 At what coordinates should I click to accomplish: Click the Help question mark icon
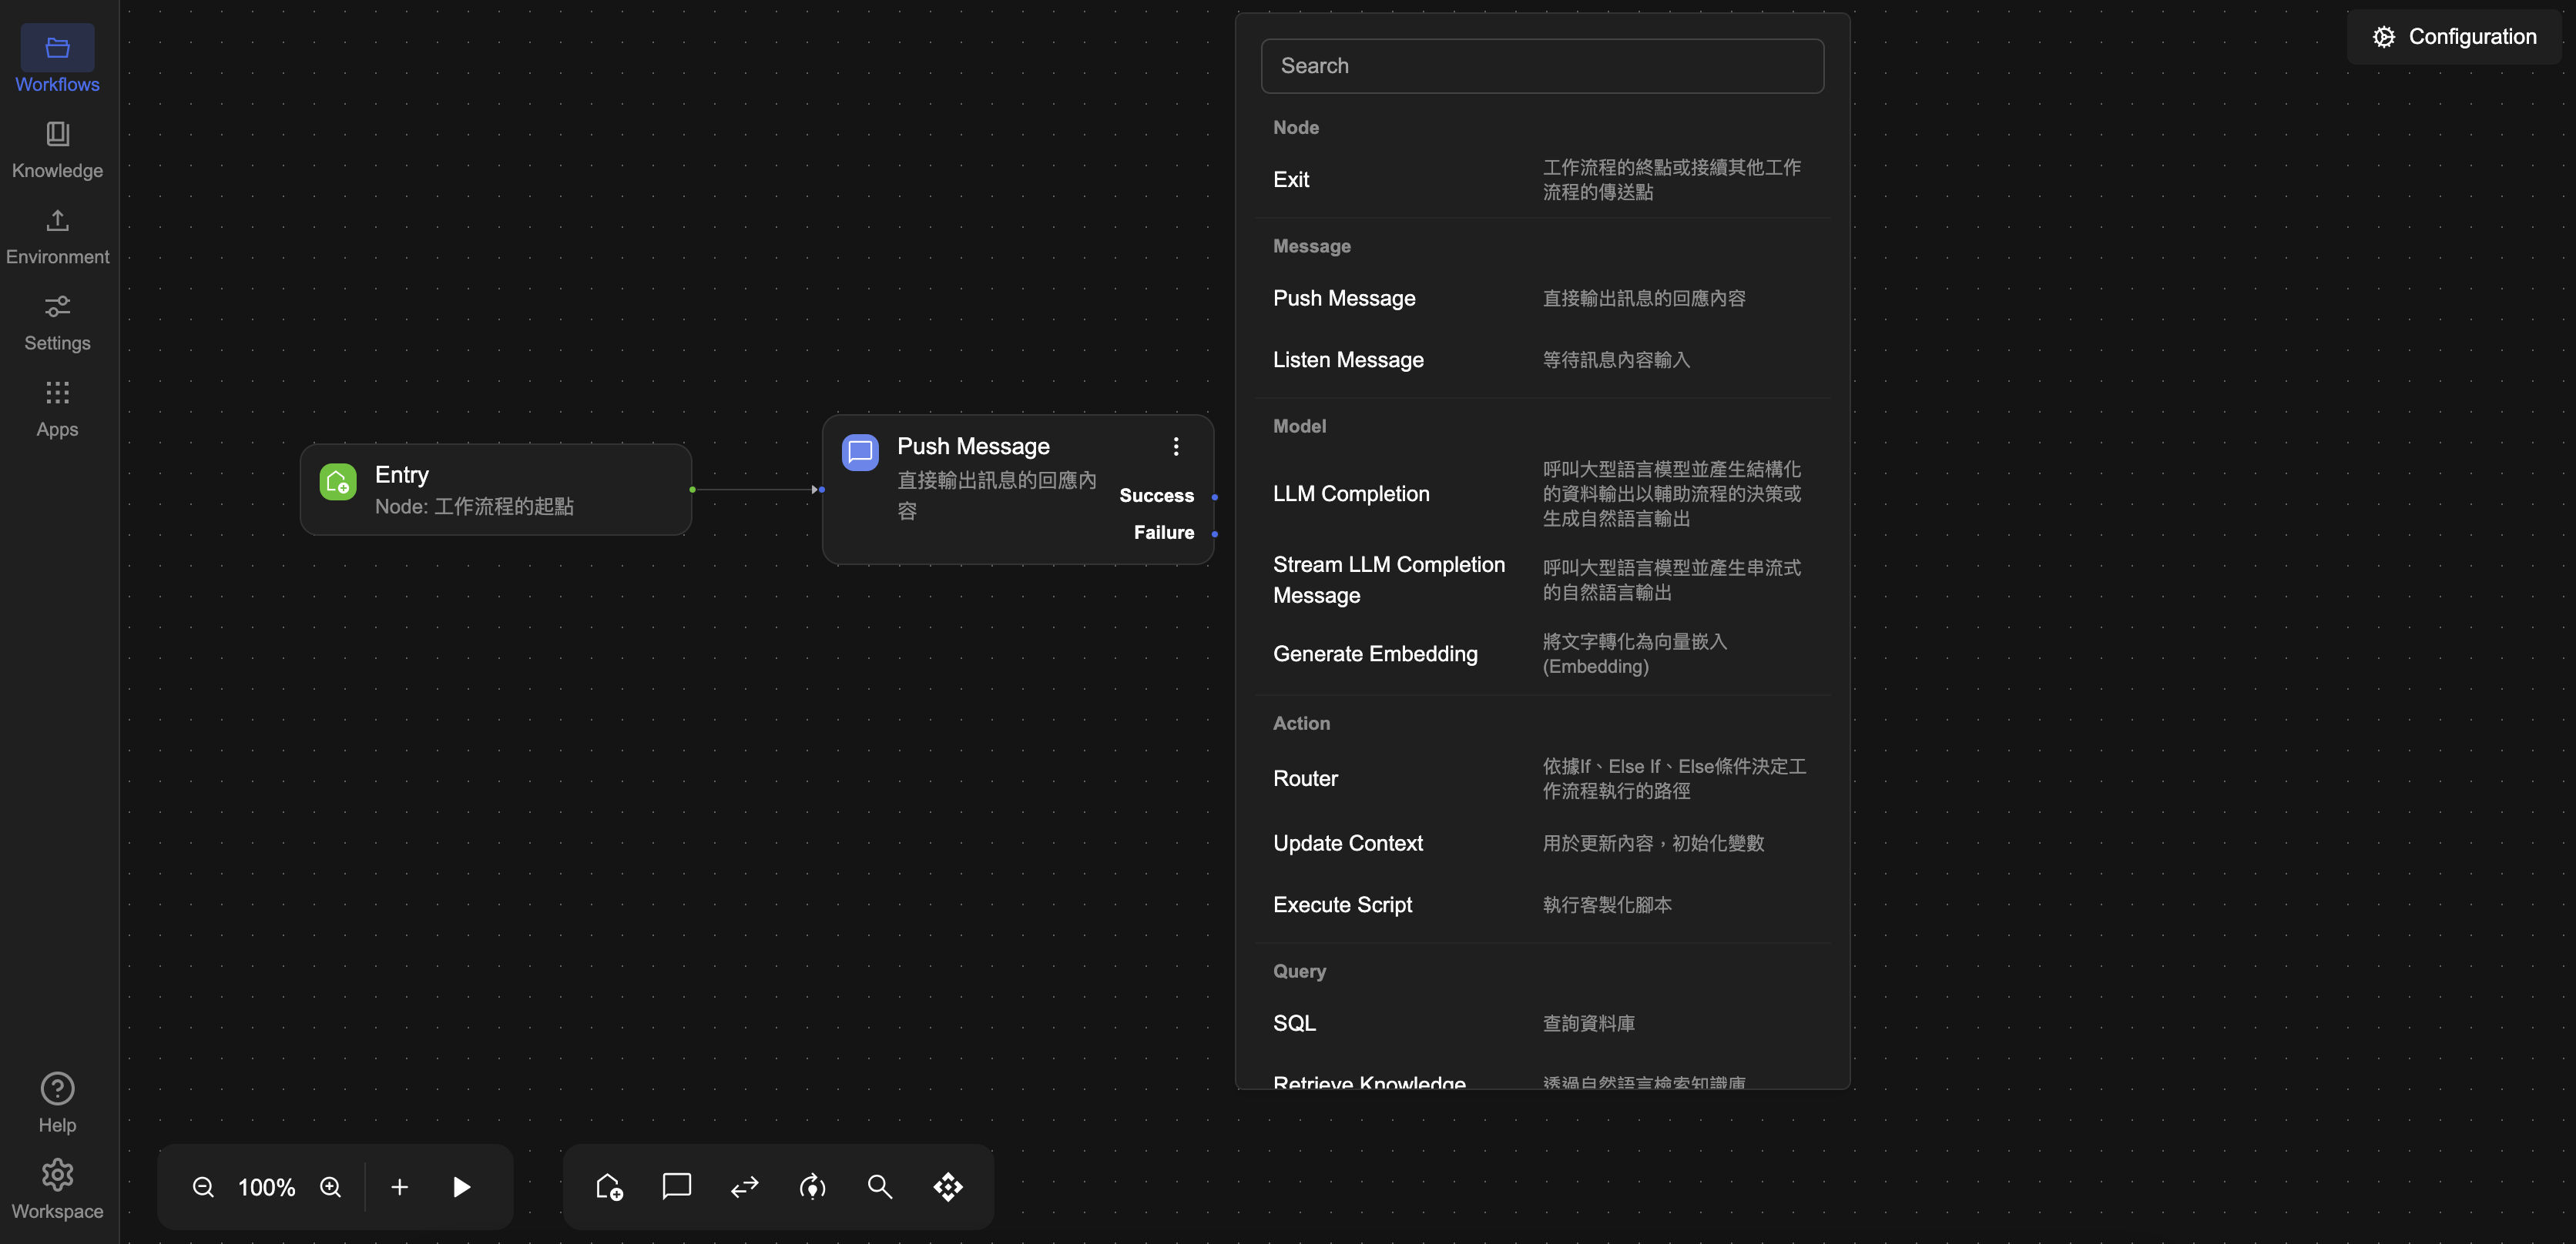pyautogui.click(x=57, y=1089)
